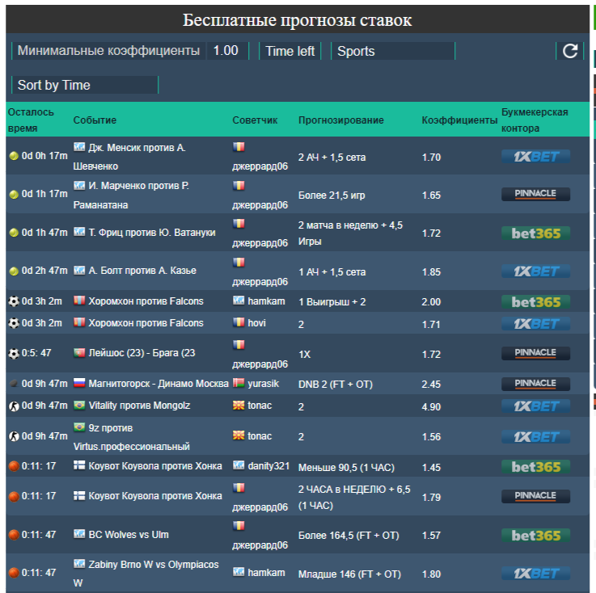Open the Time left dropdown
This screenshot has height=593, width=596.
290,51
